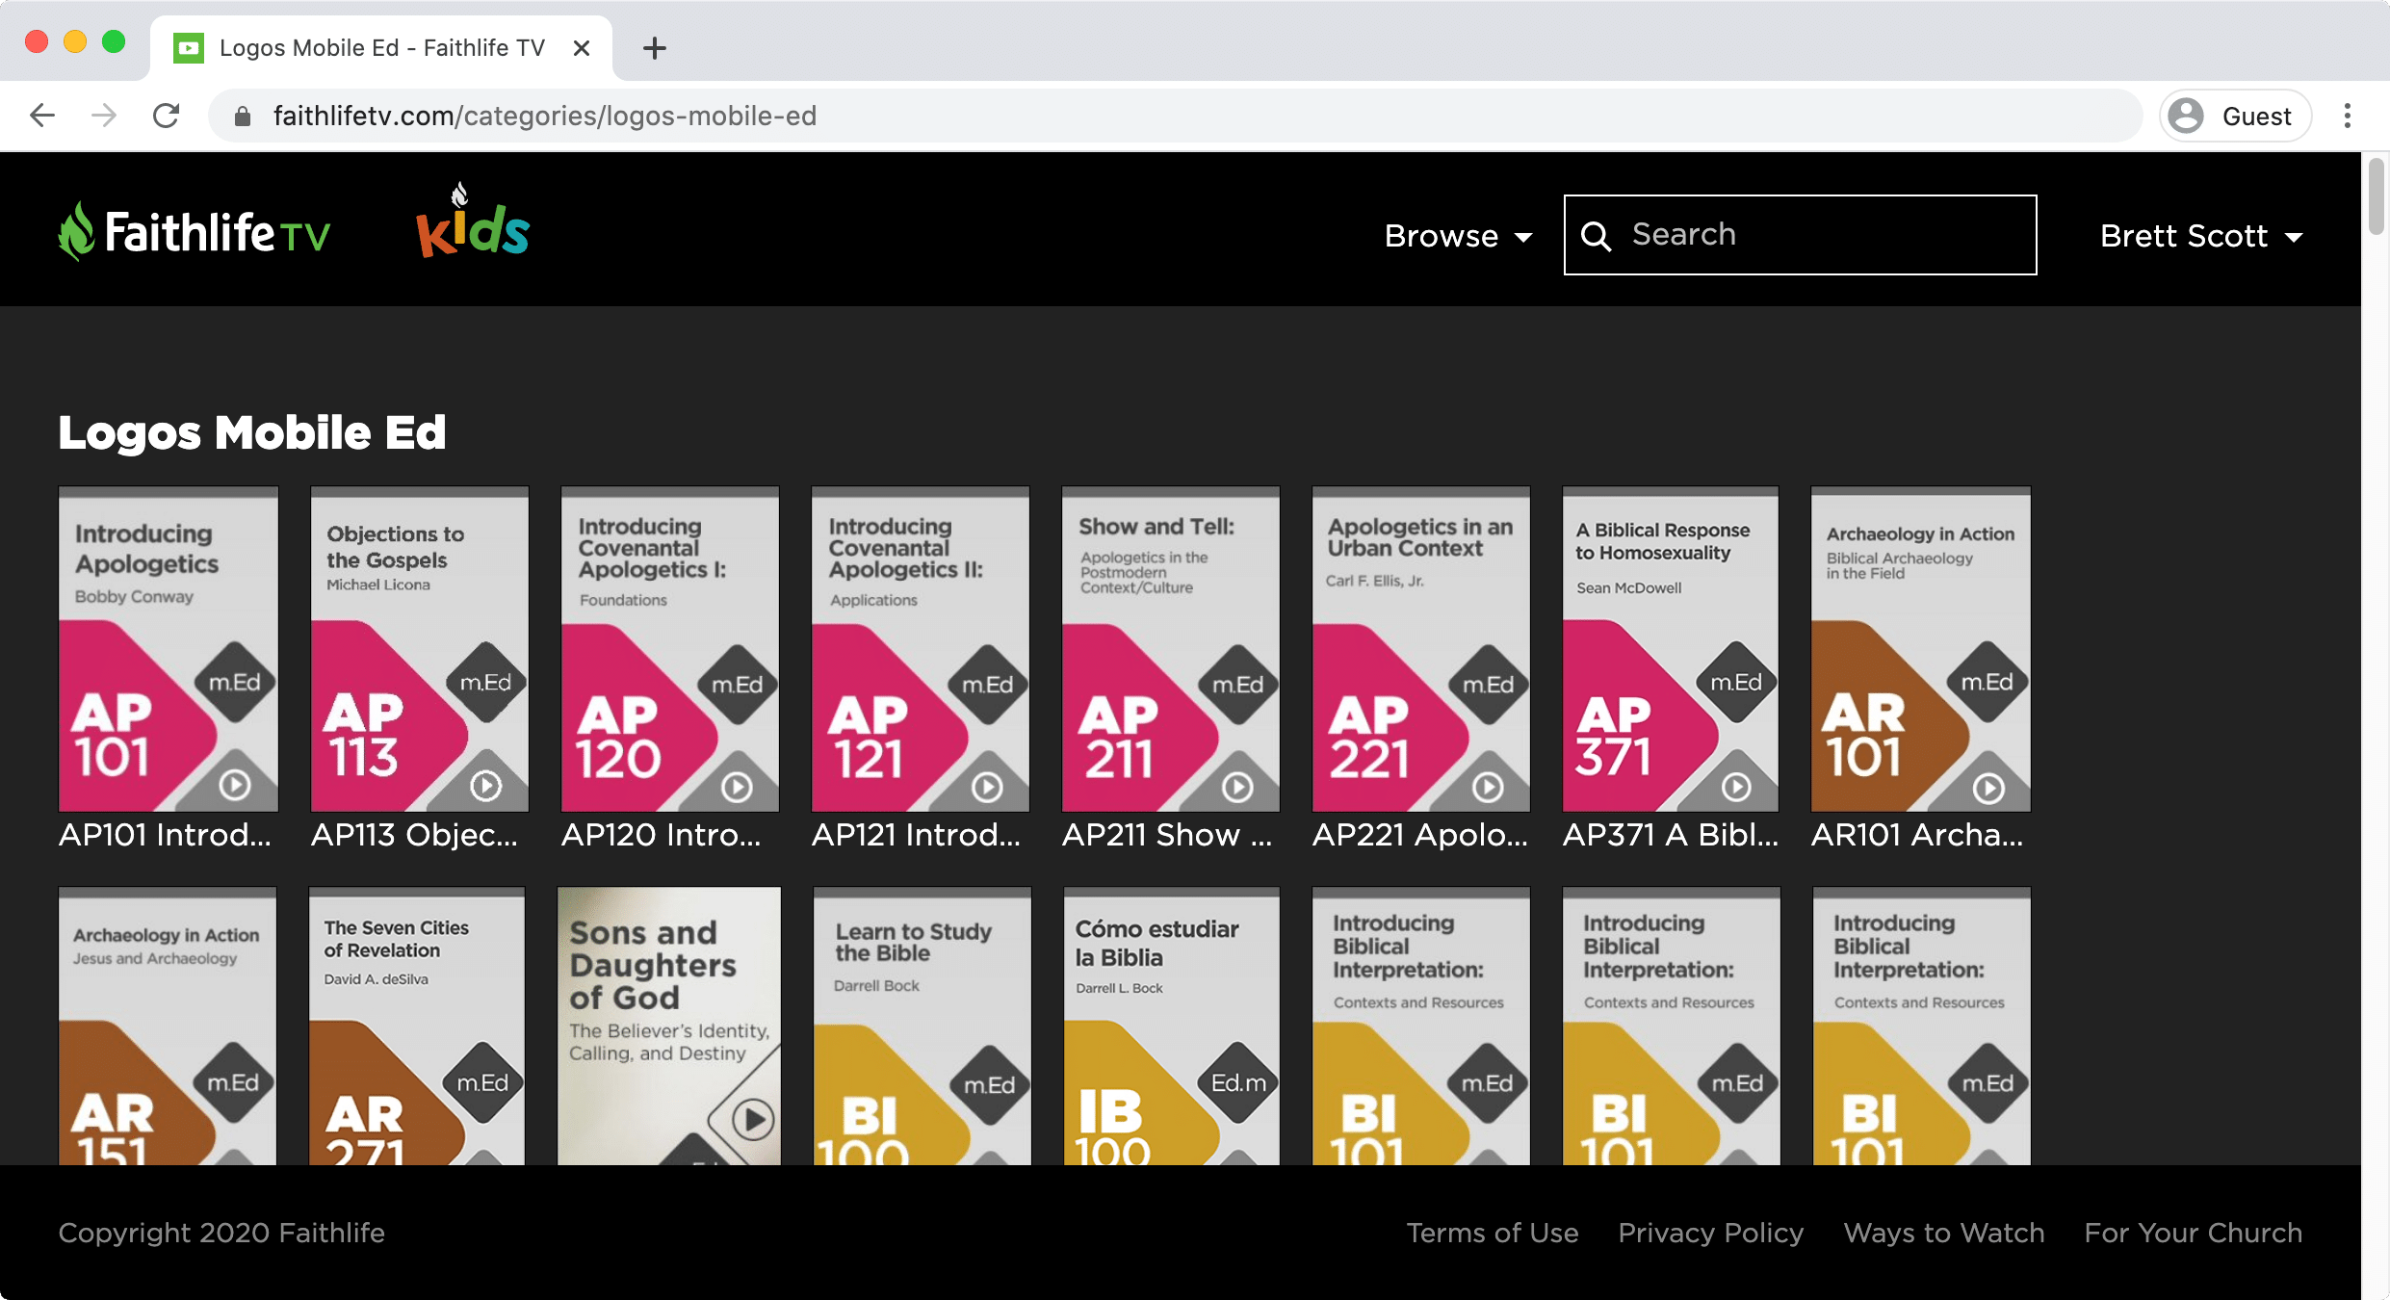Click the page vertical scrollbar
Image resolution: width=2390 pixels, height=1300 pixels.
[x=2376, y=197]
